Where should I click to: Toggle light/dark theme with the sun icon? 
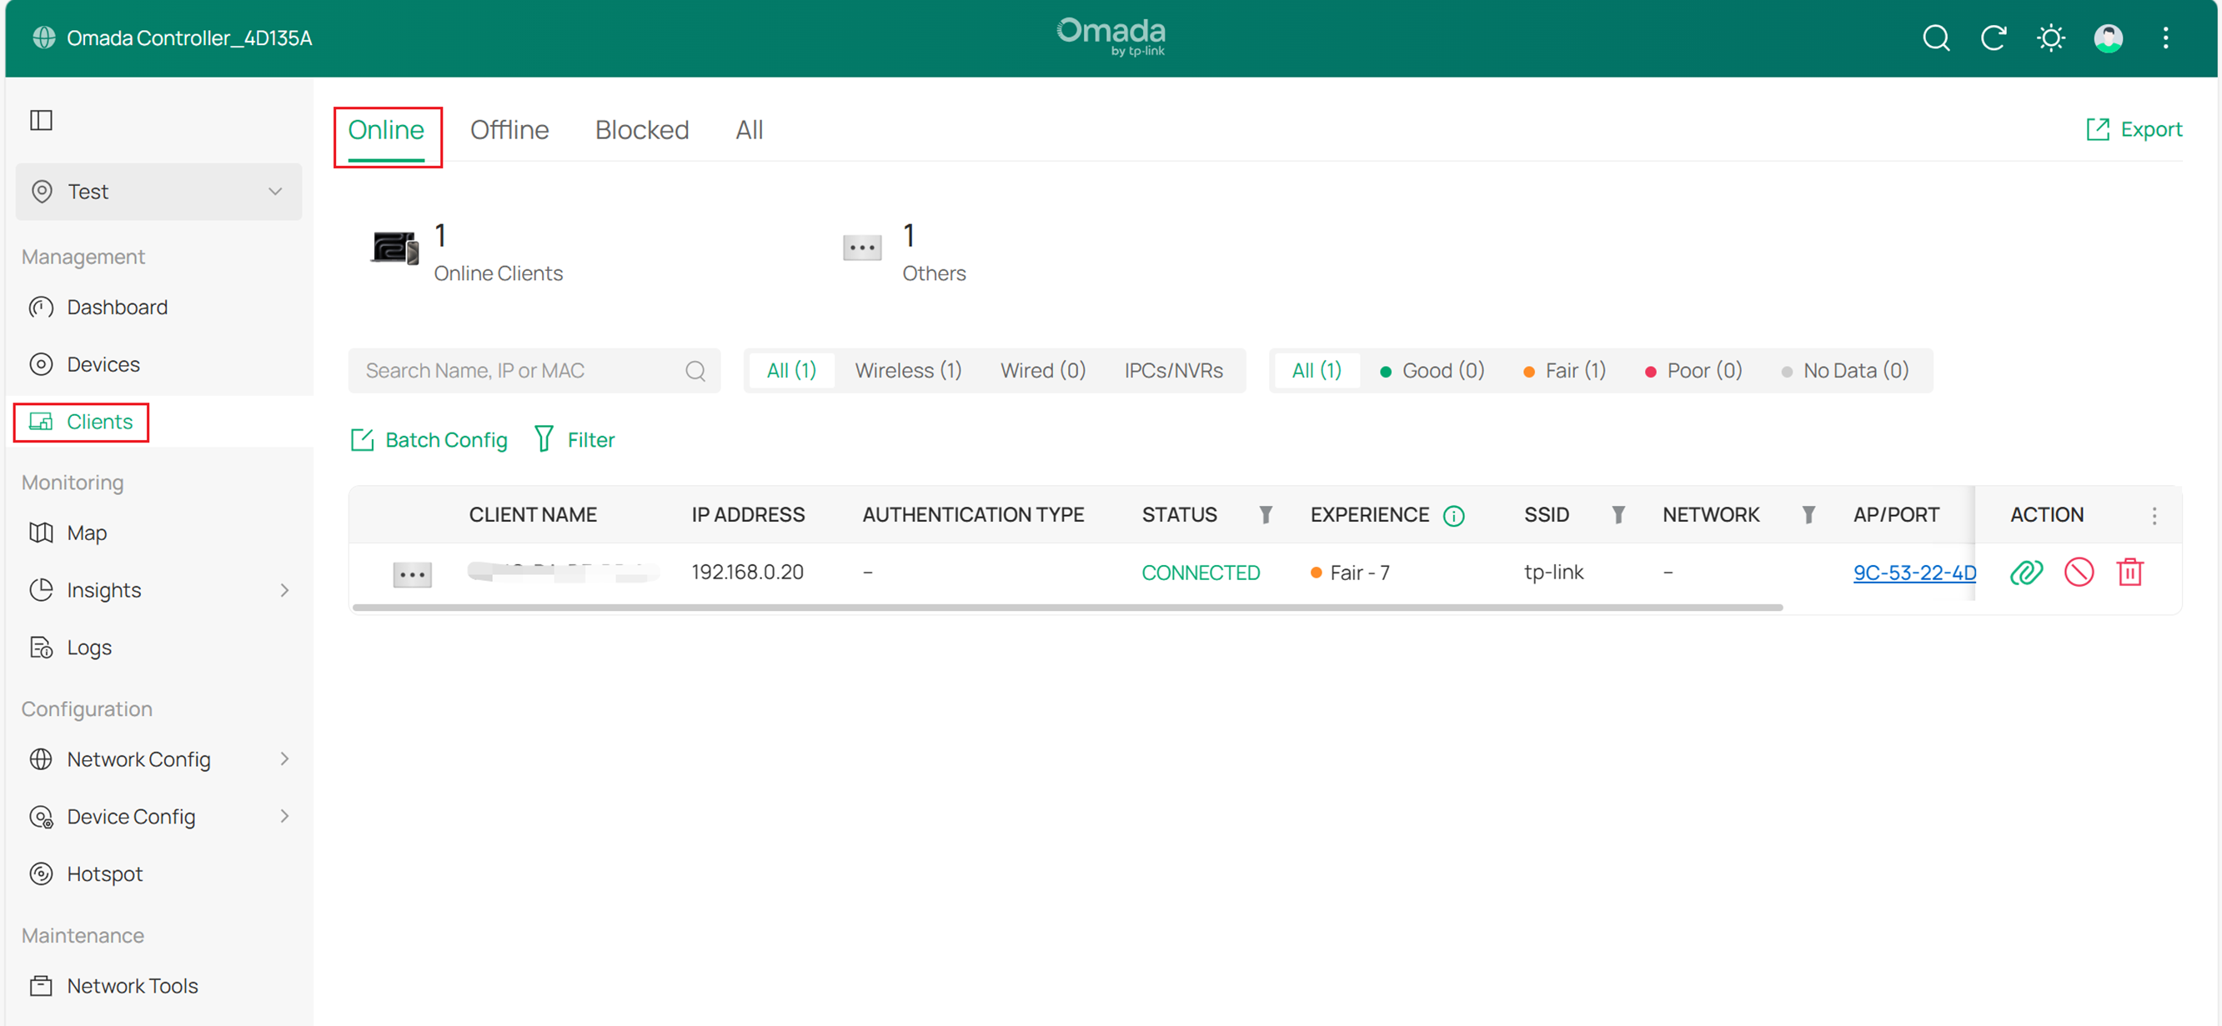[2050, 38]
